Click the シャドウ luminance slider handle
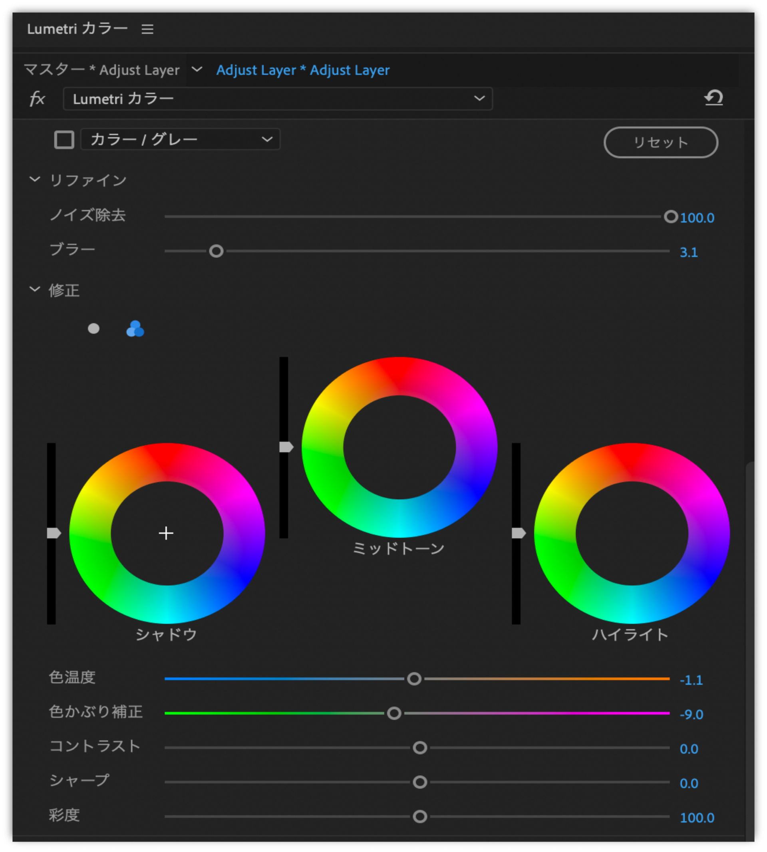The image size is (767, 852). pyautogui.click(x=54, y=533)
